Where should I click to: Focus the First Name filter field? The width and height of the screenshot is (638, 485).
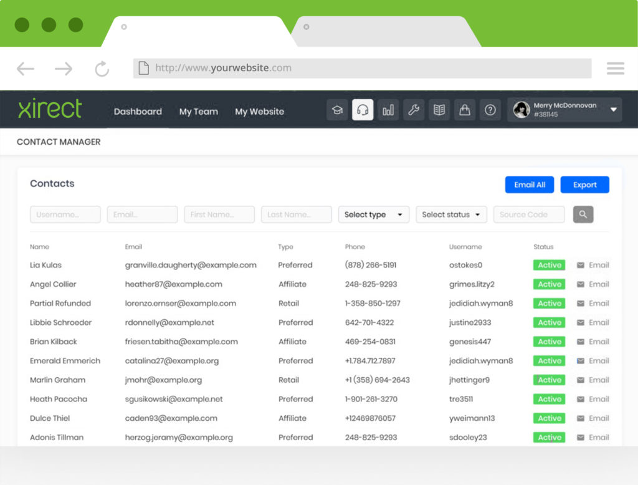click(x=219, y=214)
